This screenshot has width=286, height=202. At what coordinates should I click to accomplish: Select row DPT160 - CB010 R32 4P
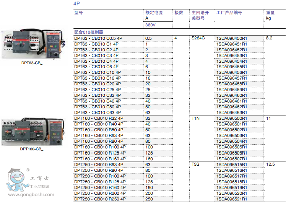99,118
